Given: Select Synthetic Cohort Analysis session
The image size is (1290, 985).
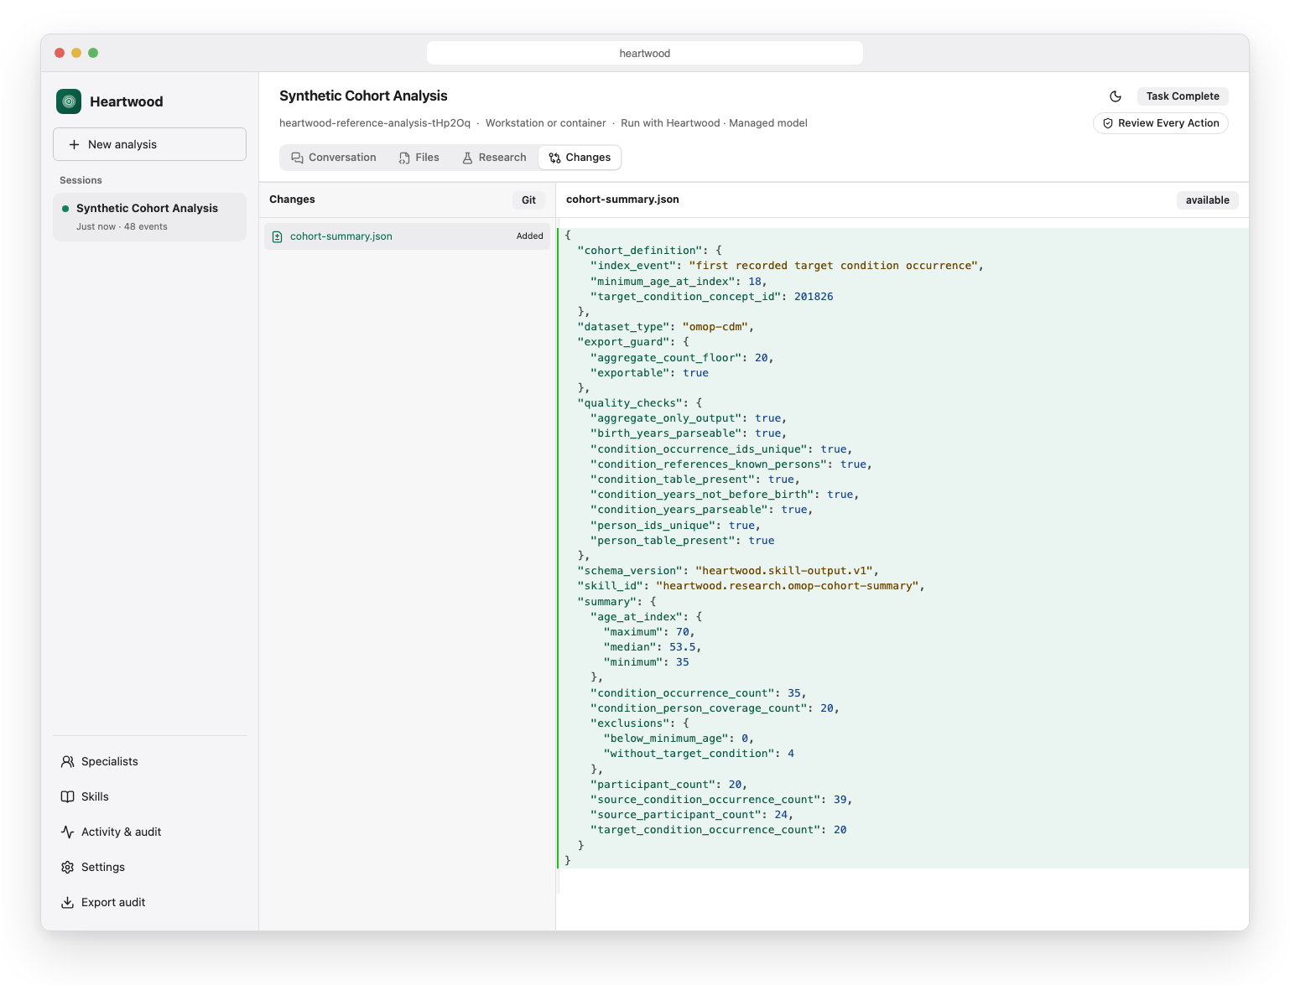Looking at the screenshot, I should pos(149,217).
